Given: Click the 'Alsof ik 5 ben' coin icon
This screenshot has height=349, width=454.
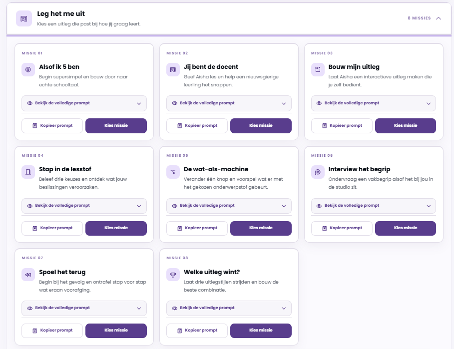Looking at the screenshot, I should coord(28,70).
